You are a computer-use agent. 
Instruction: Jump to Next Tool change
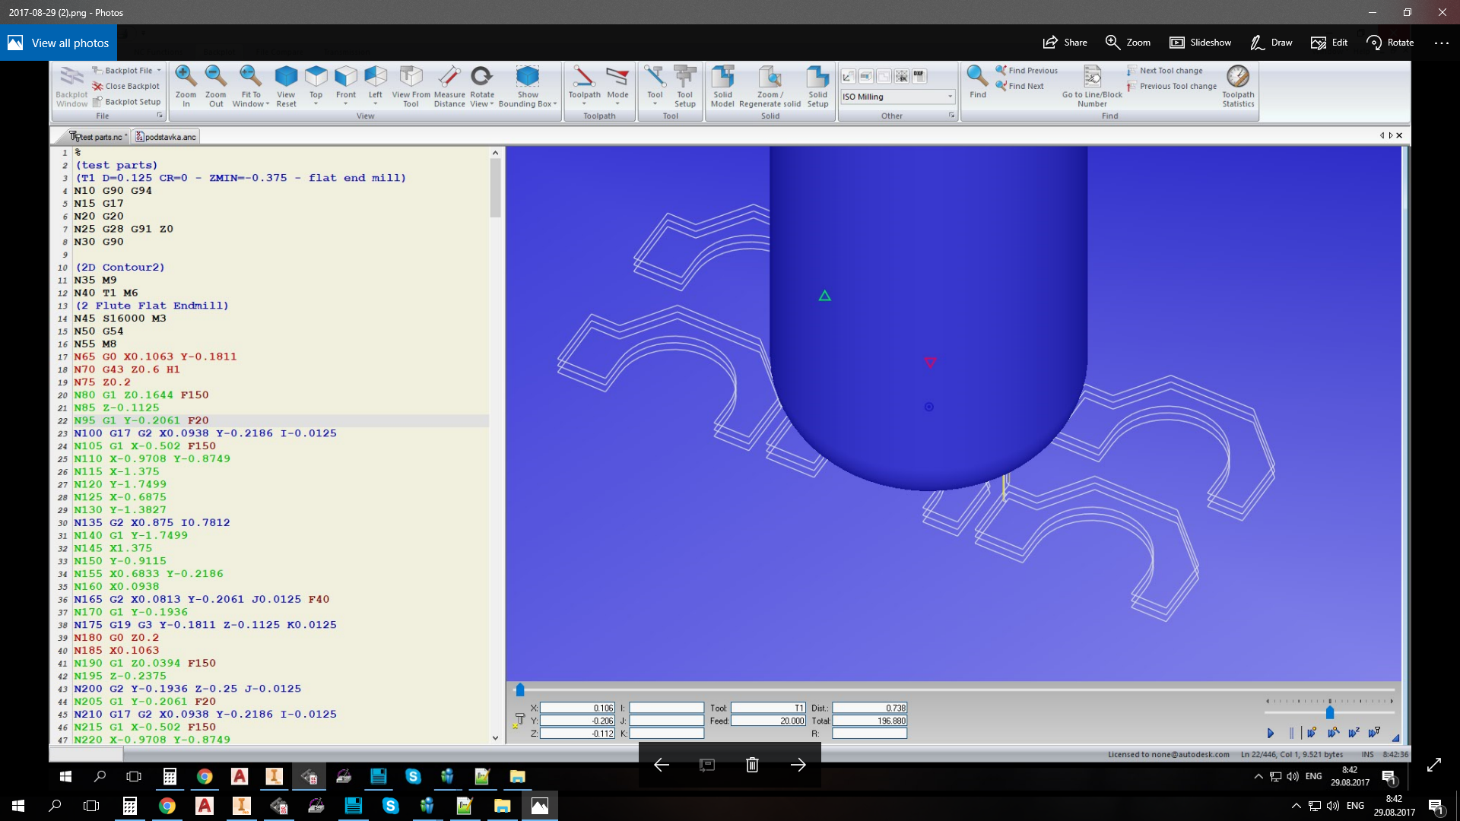tap(1165, 71)
